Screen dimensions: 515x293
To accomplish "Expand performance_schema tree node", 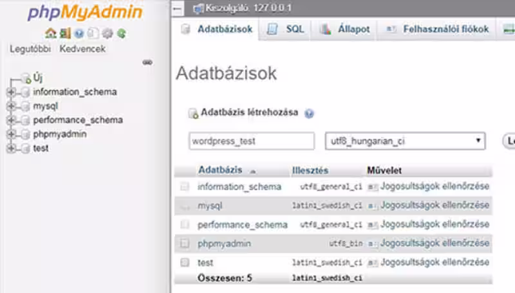I will click(x=11, y=120).
